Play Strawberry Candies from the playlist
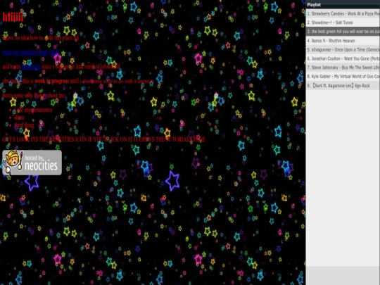The height and width of the screenshot is (285, 380). pyautogui.click(x=343, y=14)
